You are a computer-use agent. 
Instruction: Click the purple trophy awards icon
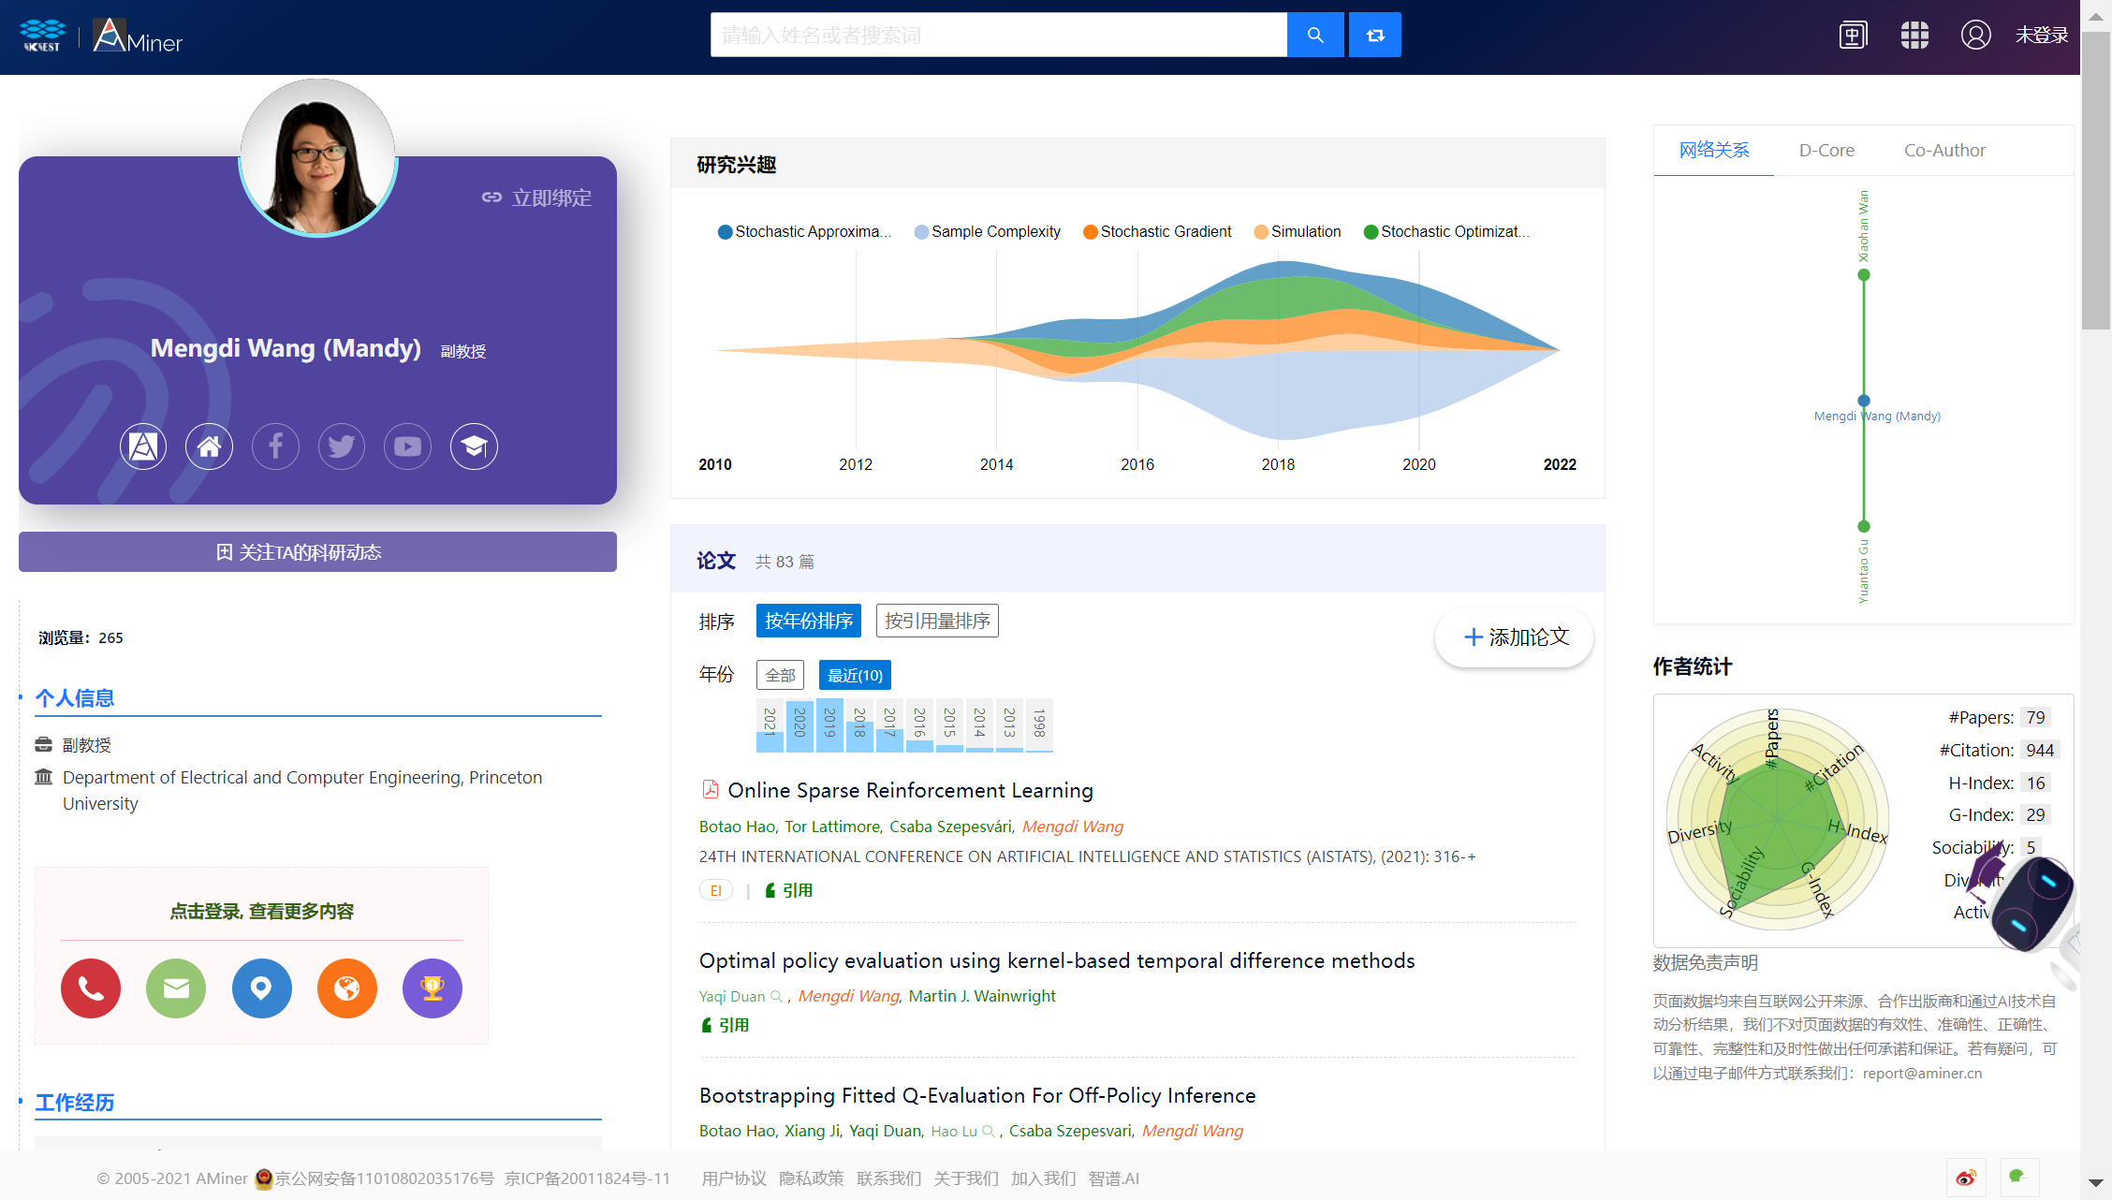tap(432, 988)
